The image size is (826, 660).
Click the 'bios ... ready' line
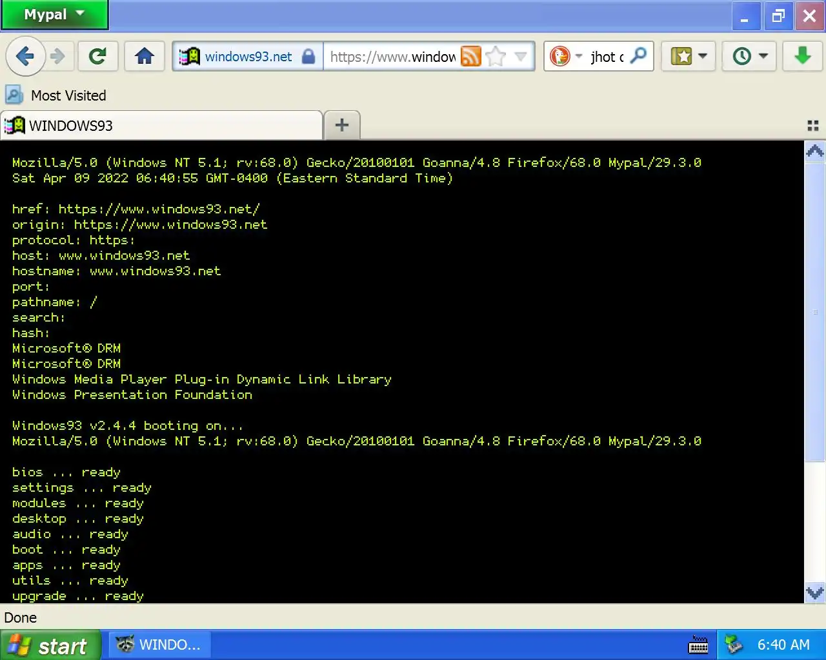(x=66, y=472)
